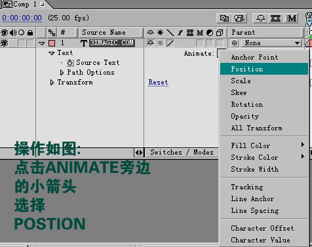Toggle 3D layer box on layer 1
The width and height of the screenshot is (312, 247).
click(220, 43)
